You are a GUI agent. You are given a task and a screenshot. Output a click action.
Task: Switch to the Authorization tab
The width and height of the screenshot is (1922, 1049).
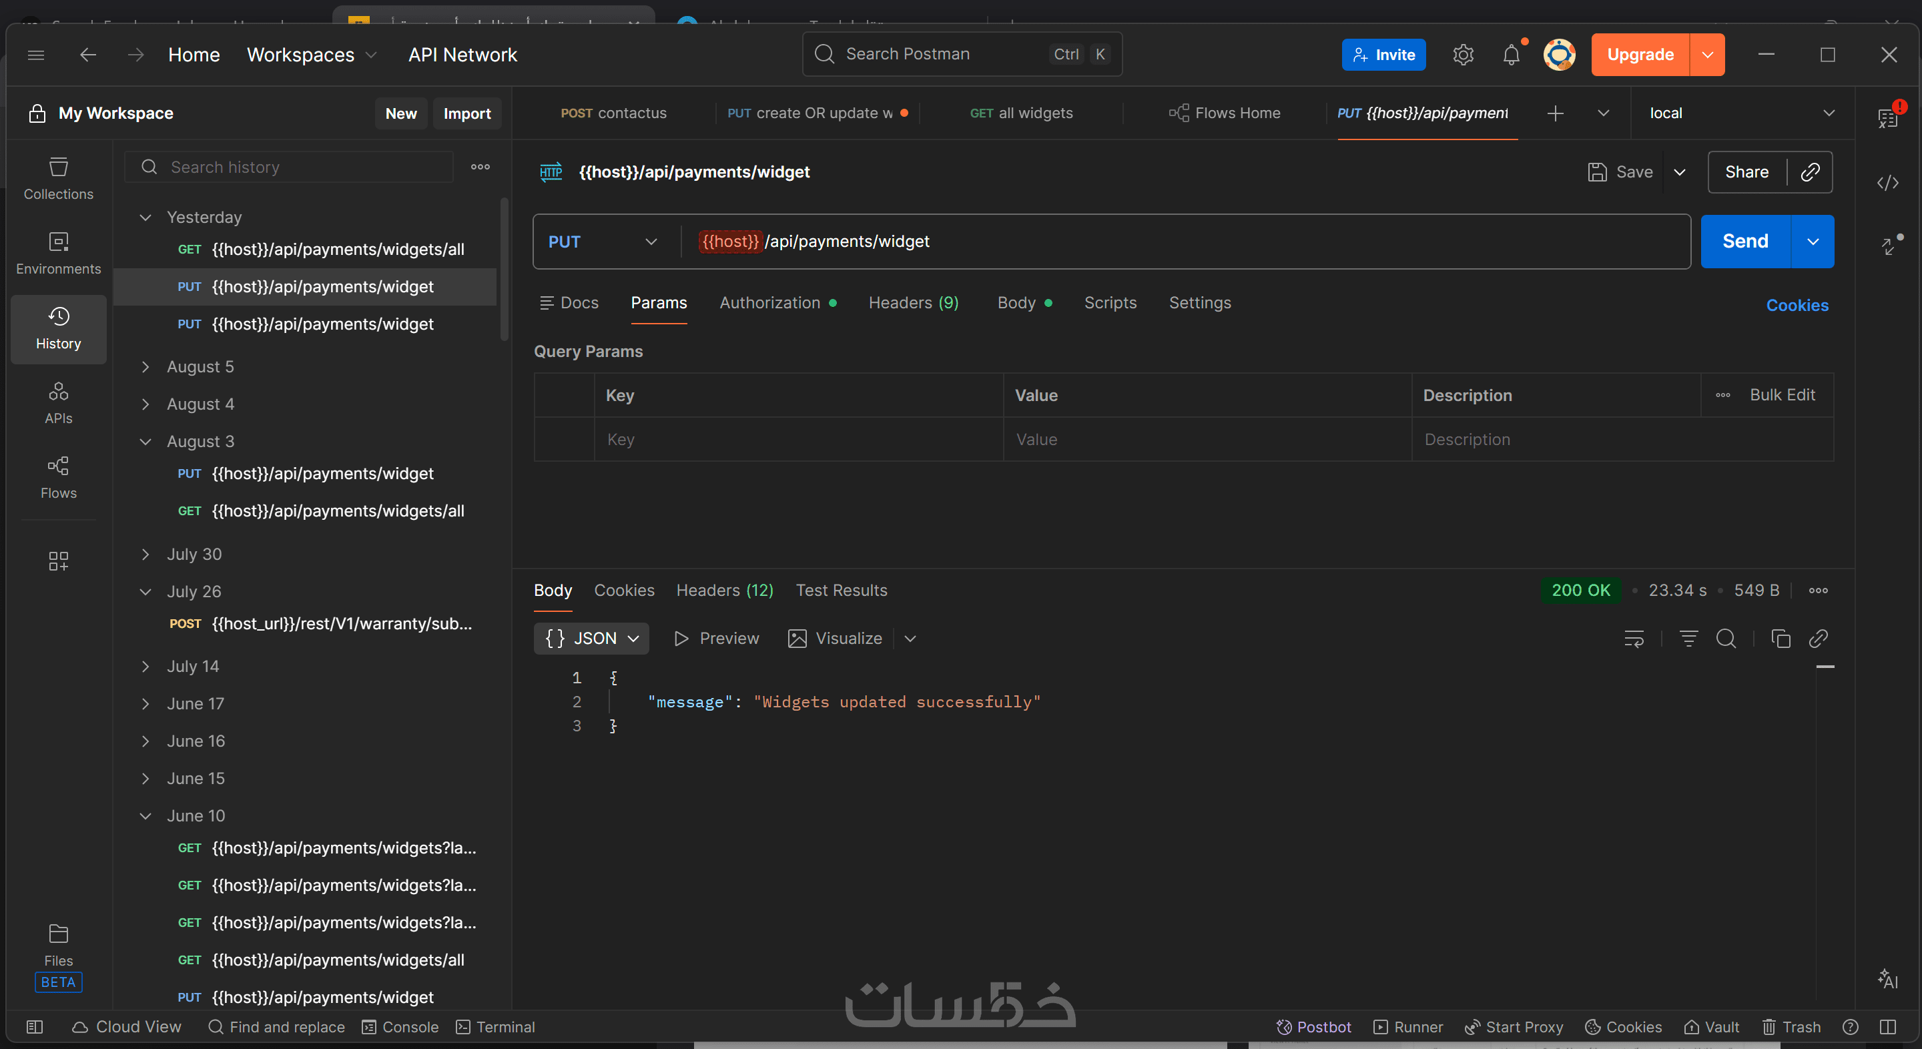tap(777, 303)
